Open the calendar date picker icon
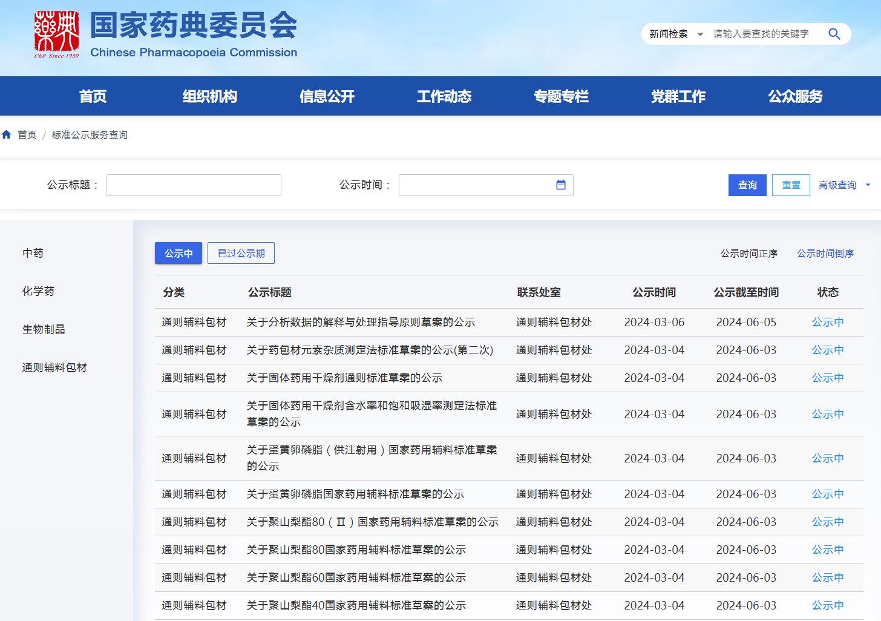Image resolution: width=881 pixels, height=621 pixels. click(x=560, y=185)
